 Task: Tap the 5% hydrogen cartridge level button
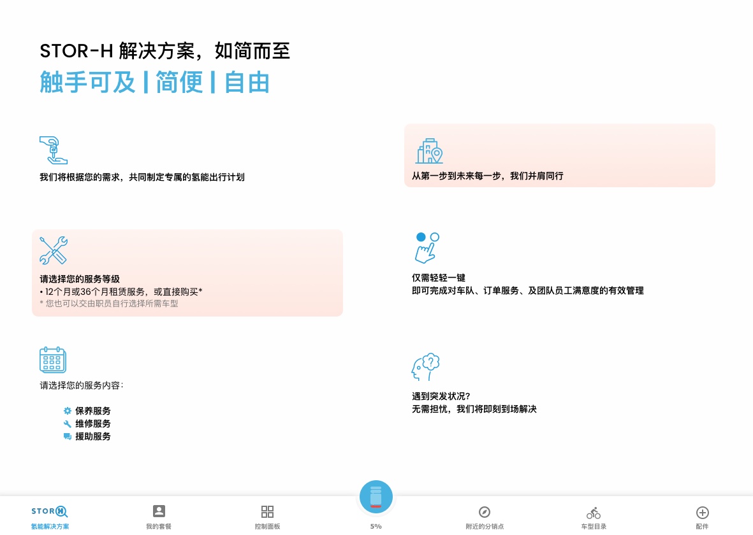[x=376, y=497]
